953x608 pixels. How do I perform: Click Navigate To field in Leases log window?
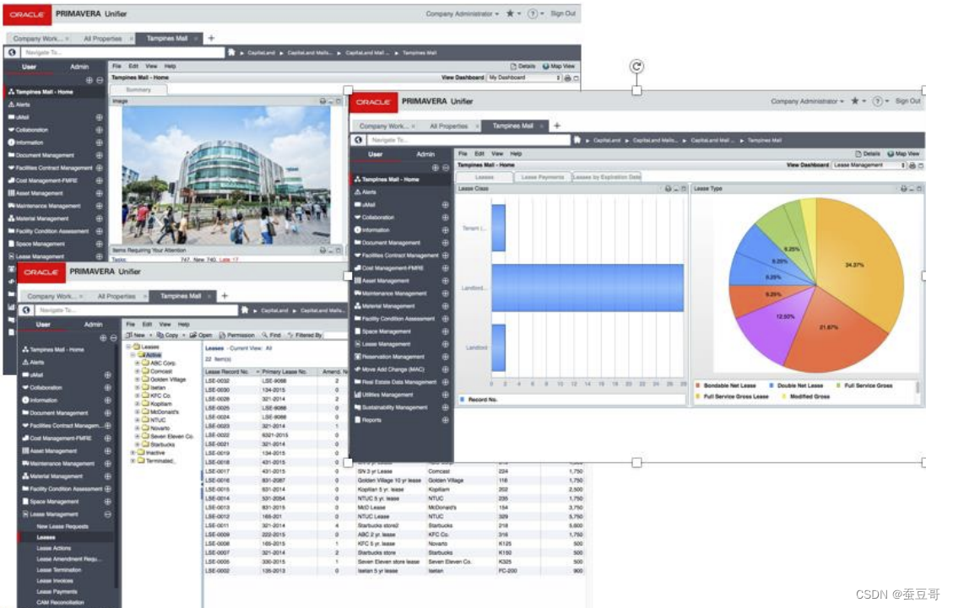[x=135, y=309]
